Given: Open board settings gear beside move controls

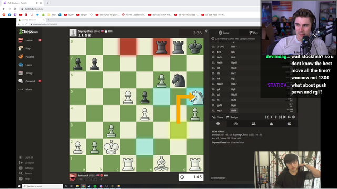Looking at the screenshot, I should [294, 117].
